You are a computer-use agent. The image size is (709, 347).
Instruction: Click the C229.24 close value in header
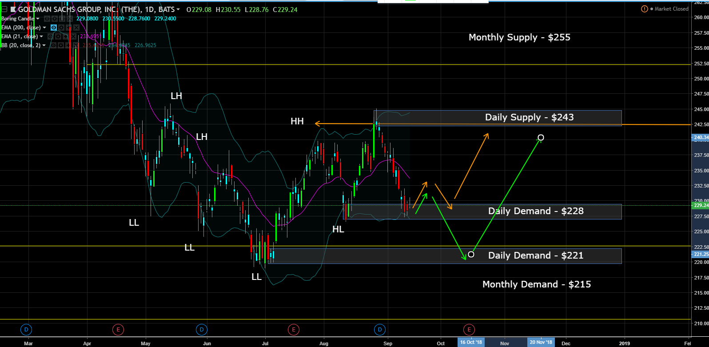(x=285, y=9)
